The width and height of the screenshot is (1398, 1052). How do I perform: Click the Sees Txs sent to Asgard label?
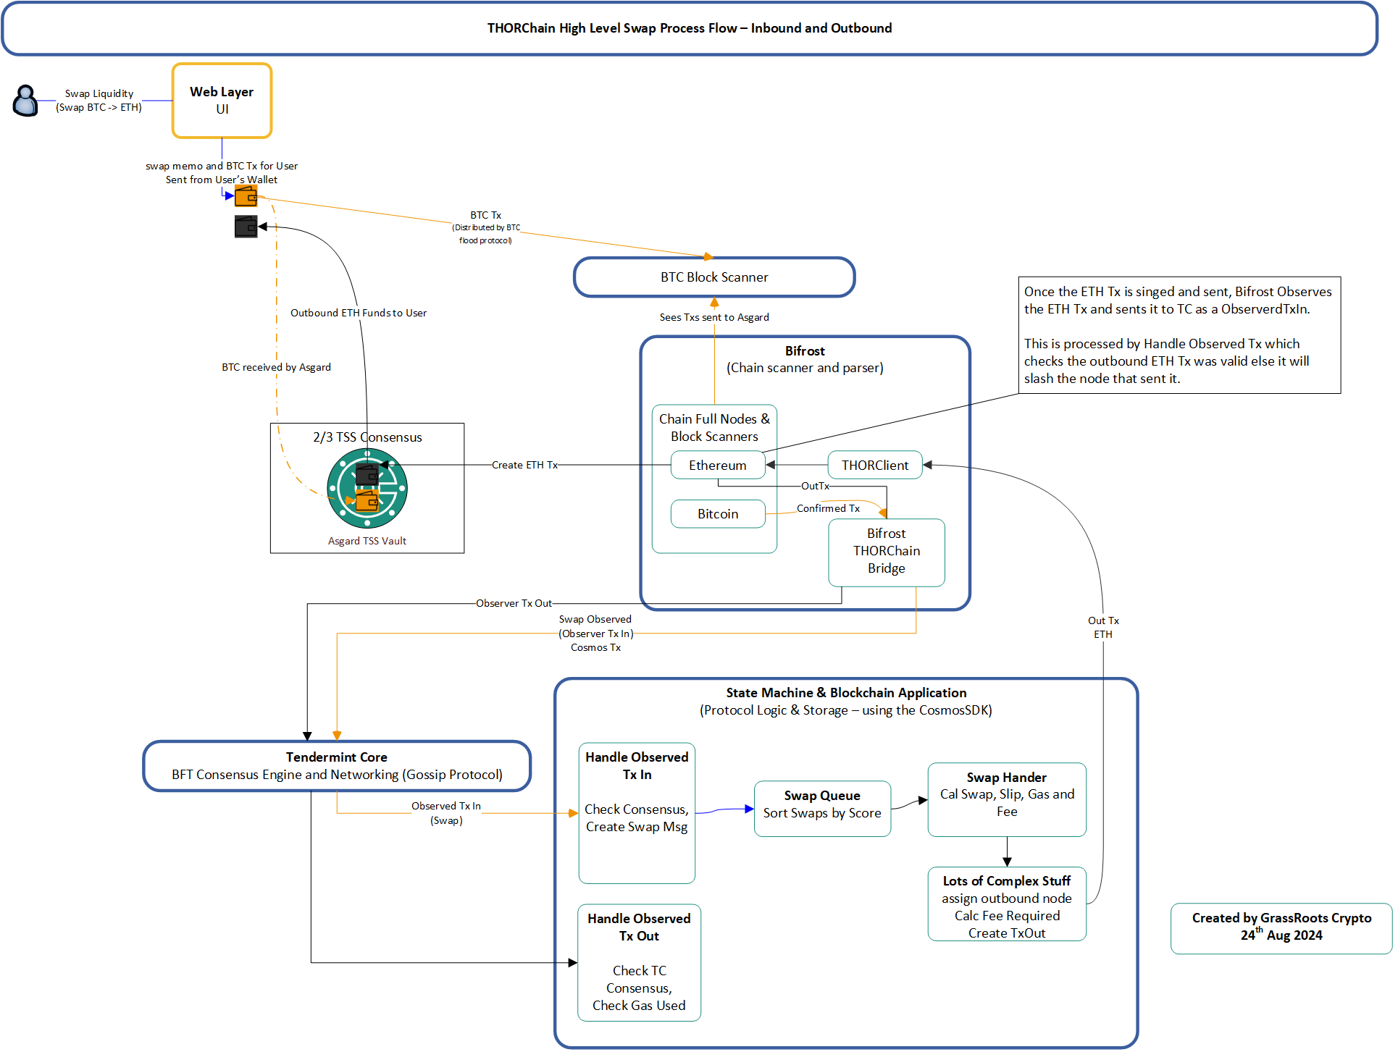(714, 317)
